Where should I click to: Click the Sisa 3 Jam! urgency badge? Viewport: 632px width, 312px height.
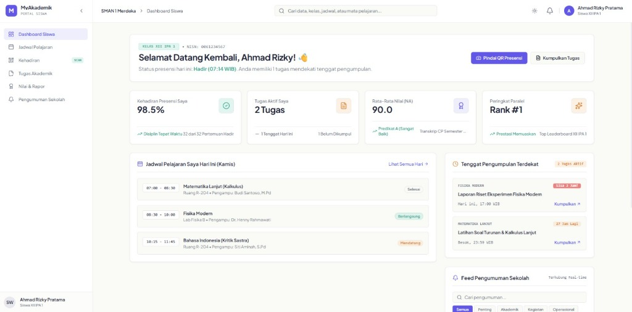tap(567, 186)
